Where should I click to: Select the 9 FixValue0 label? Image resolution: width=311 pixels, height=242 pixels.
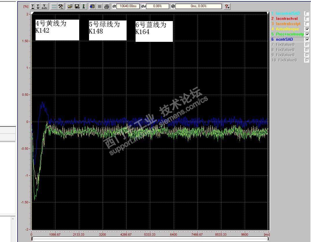pos(285,55)
